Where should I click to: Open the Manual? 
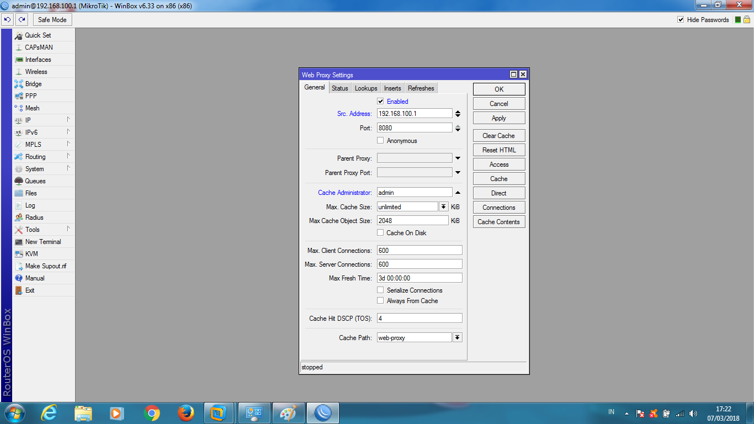tap(44, 278)
